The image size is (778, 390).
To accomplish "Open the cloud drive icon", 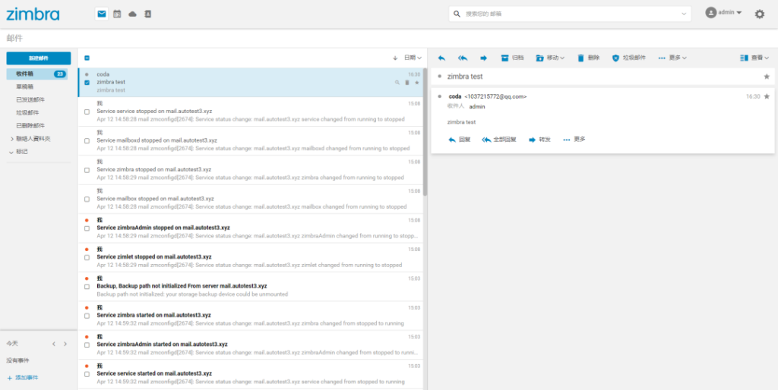I will (132, 14).
